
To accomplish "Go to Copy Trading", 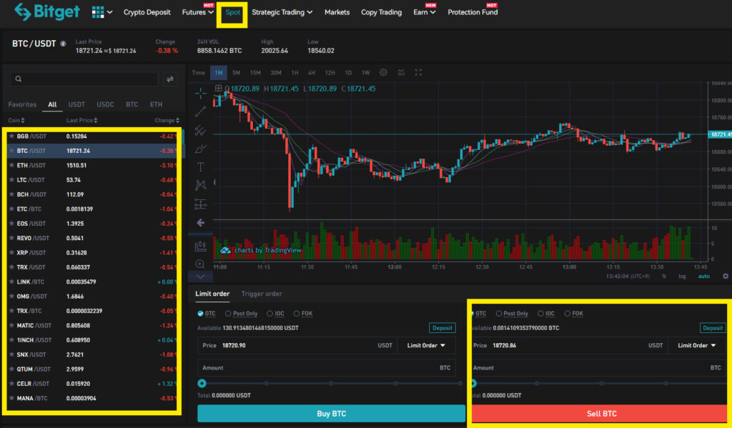I will (x=382, y=12).
